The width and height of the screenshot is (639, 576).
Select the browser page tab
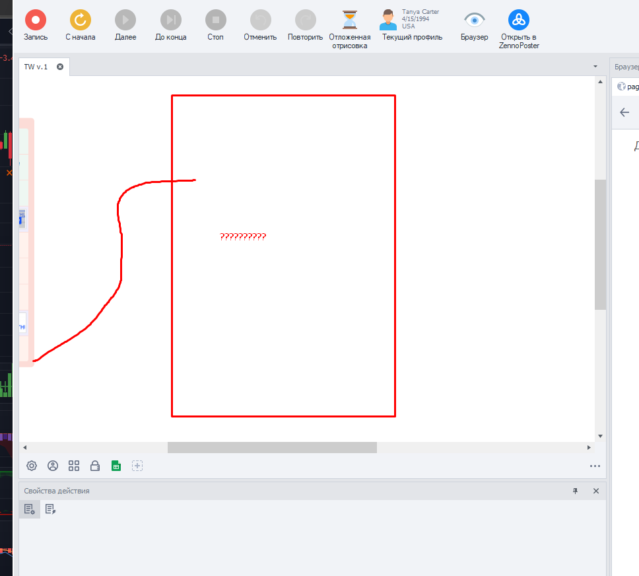tap(628, 87)
